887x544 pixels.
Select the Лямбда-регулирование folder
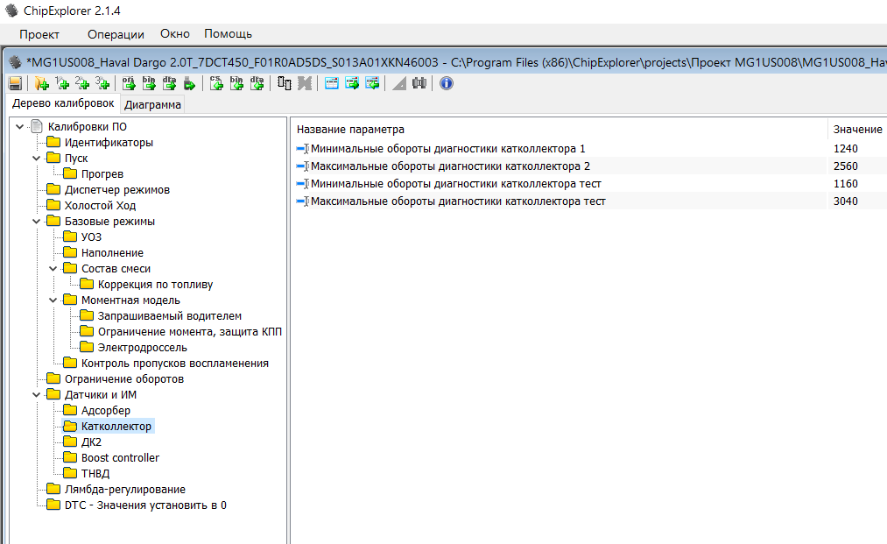coord(124,490)
